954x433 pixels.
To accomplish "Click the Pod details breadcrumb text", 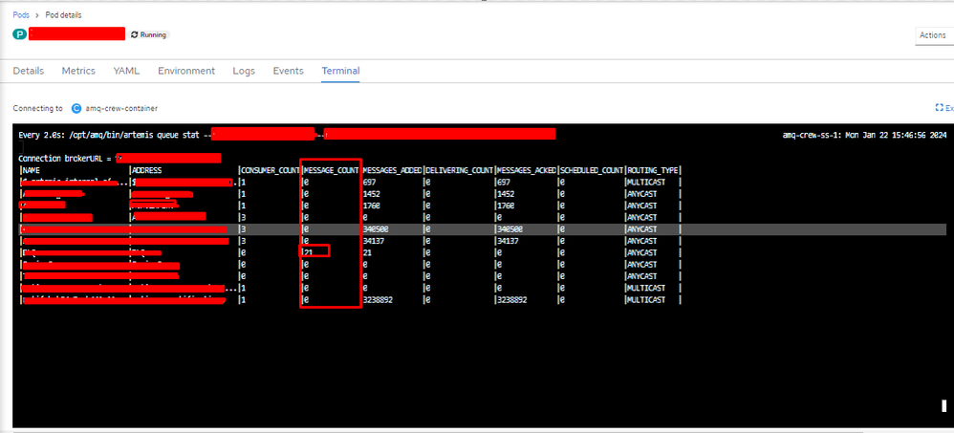I will pos(65,15).
